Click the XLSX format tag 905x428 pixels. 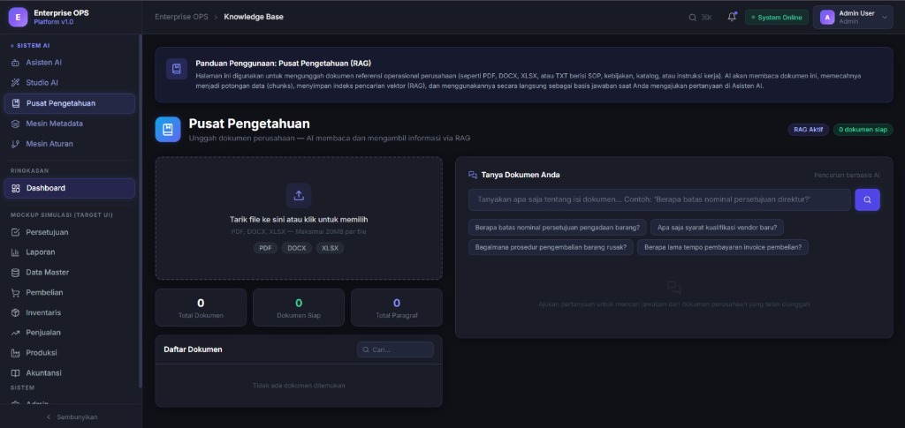pyautogui.click(x=331, y=248)
